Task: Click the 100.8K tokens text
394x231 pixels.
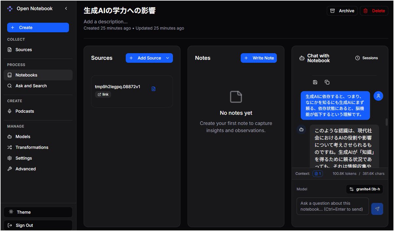Action: point(344,173)
